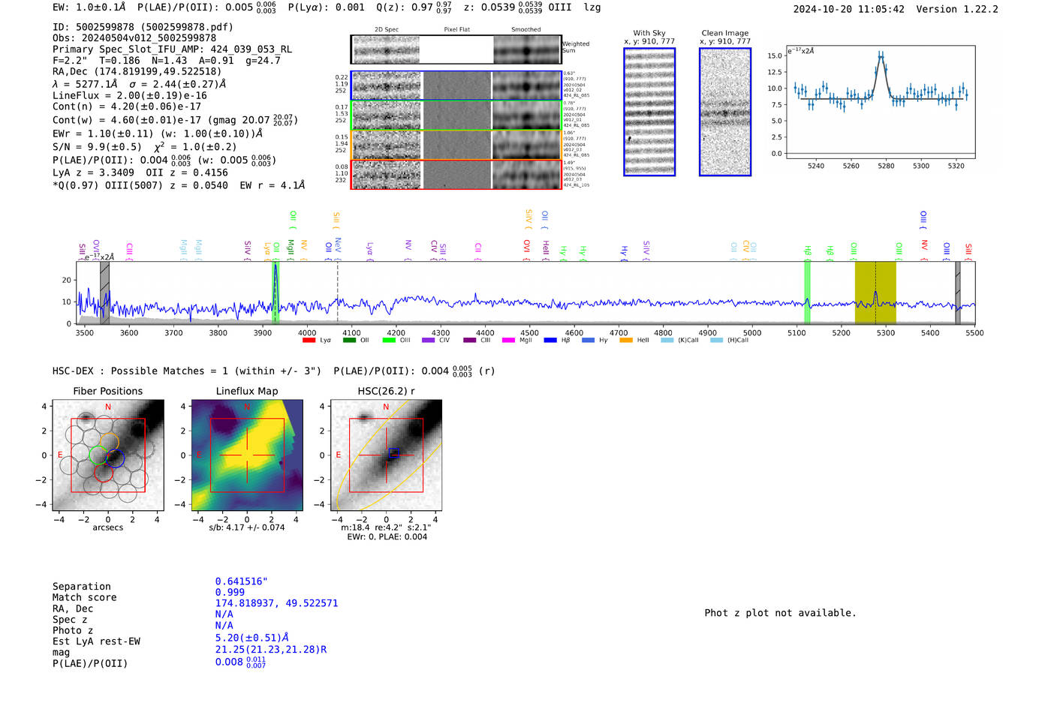Click the timestamp 2024-10-20 11:05:42
Screen dimensions: 1051x715
pyautogui.click(x=849, y=10)
